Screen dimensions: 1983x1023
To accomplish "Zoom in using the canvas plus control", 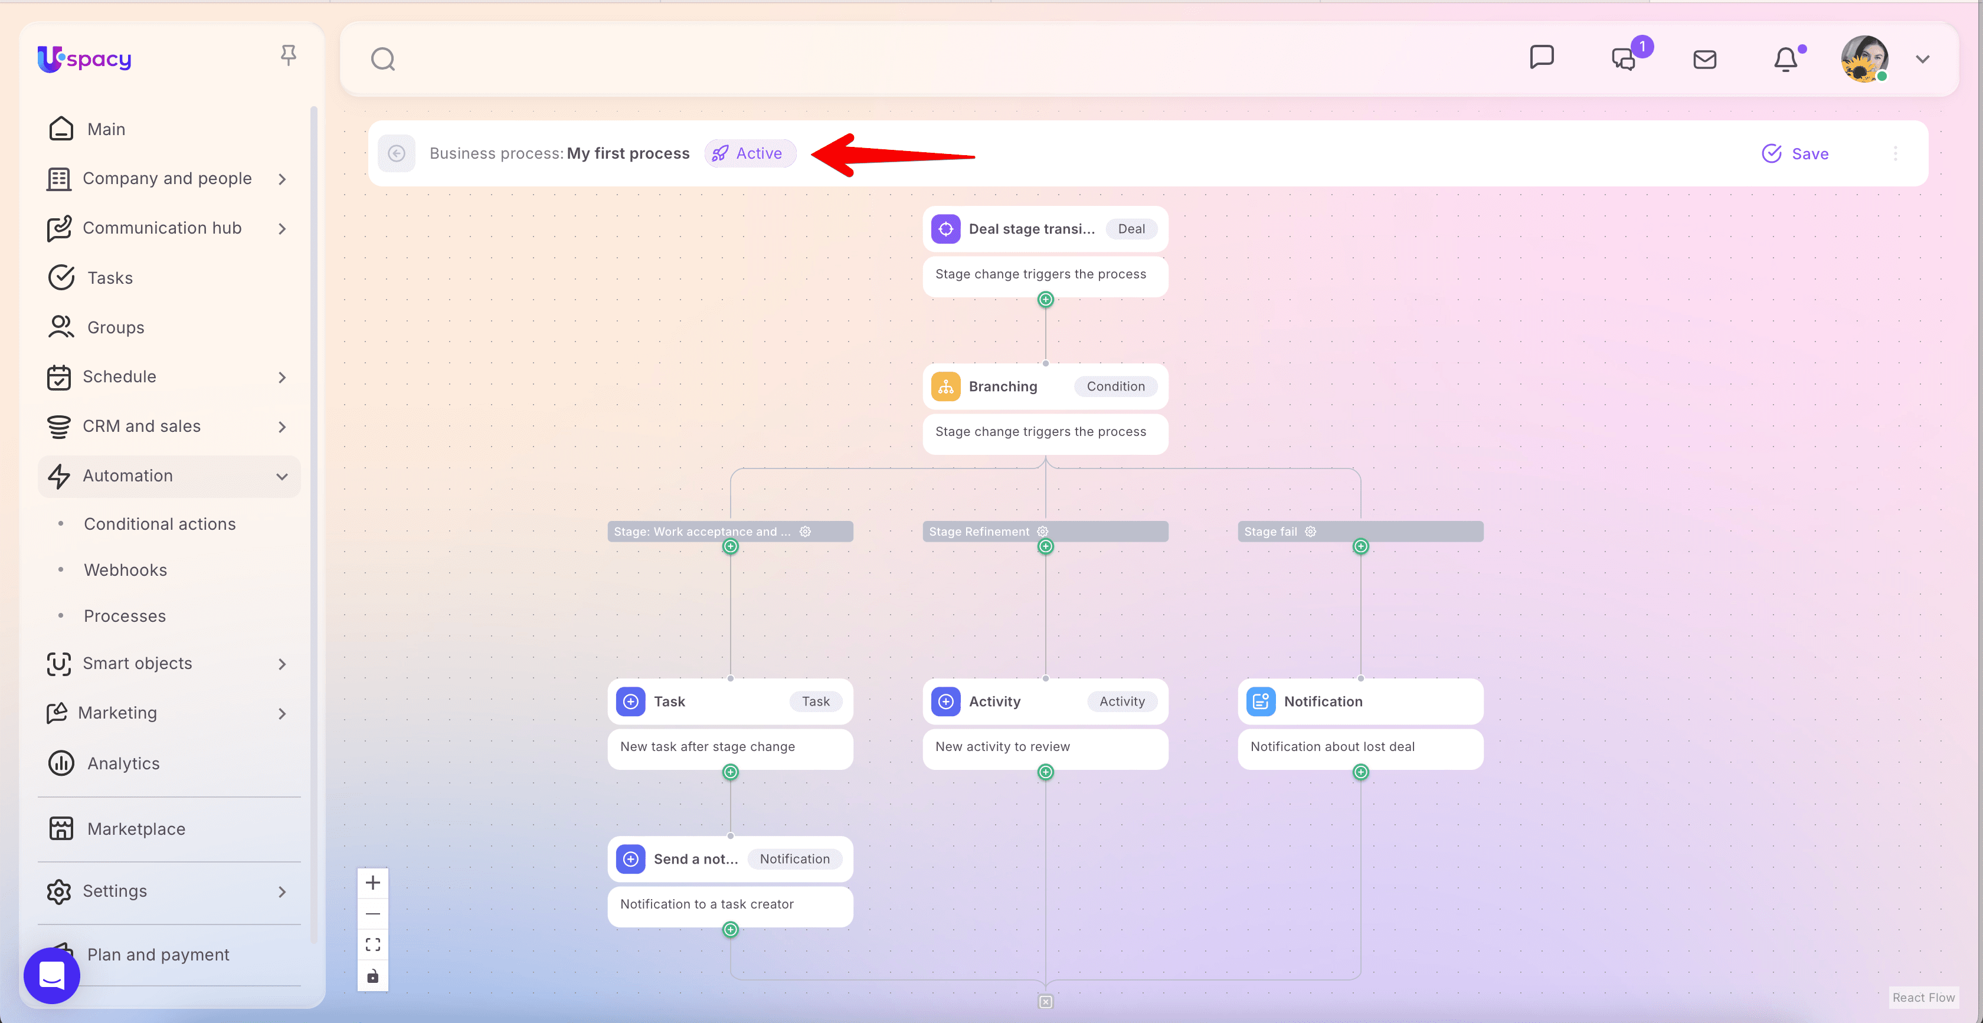I will pos(372,882).
